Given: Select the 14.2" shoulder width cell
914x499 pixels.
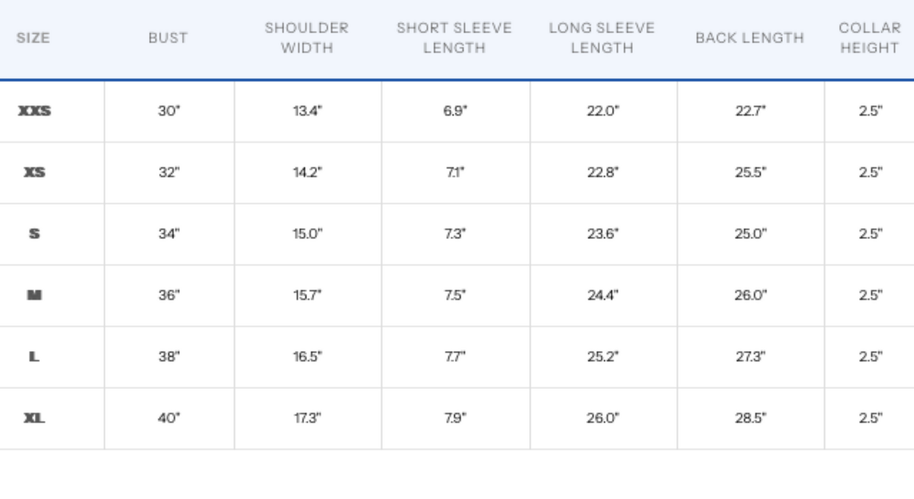Looking at the screenshot, I should point(307,172).
